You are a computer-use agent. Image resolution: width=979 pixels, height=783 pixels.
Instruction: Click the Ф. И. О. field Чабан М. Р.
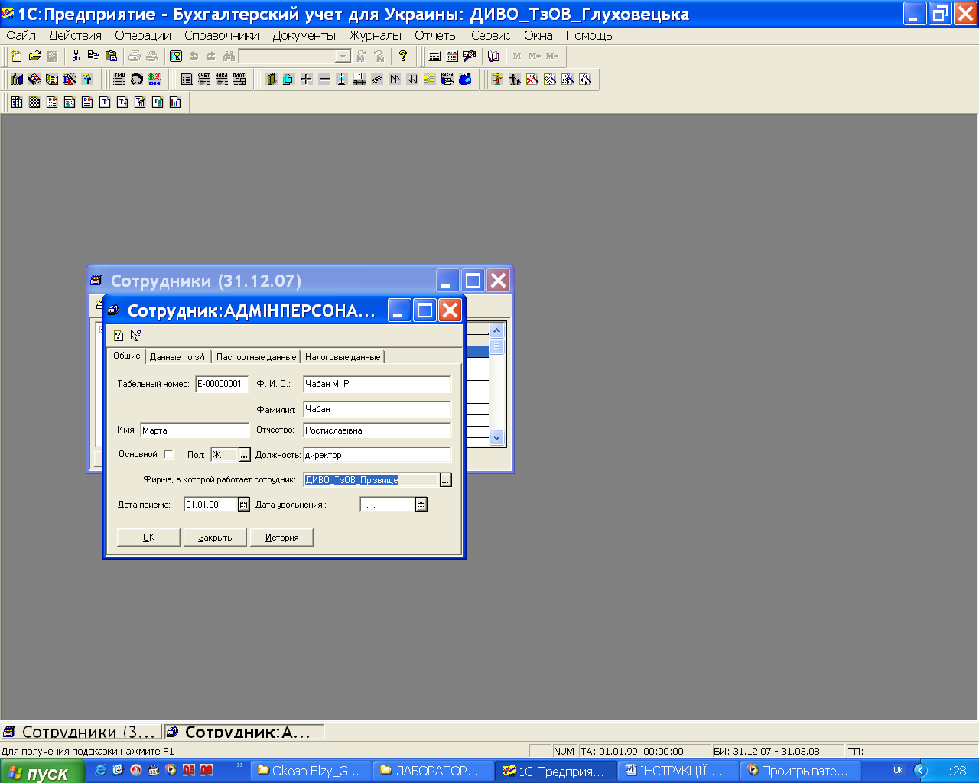pyautogui.click(x=377, y=384)
